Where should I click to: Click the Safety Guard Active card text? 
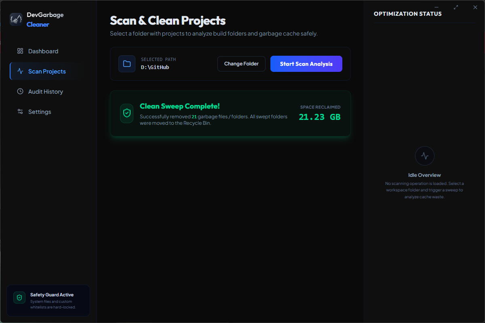[x=52, y=295]
